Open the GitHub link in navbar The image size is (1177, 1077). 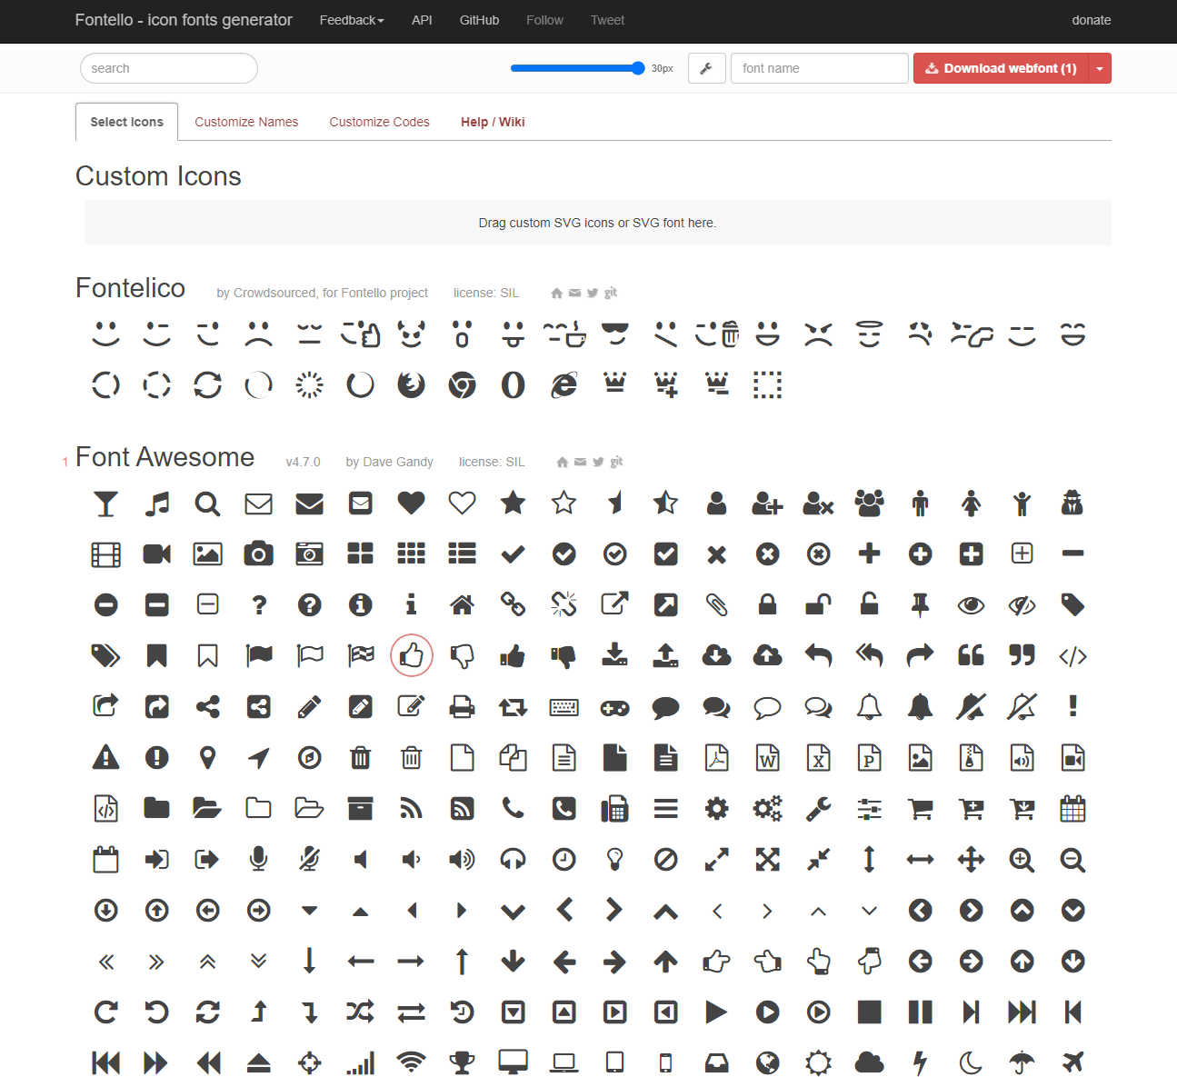coord(479,20)
